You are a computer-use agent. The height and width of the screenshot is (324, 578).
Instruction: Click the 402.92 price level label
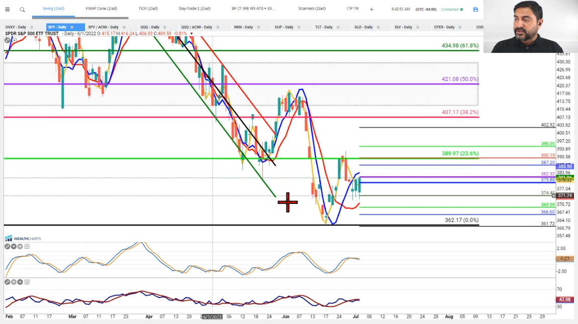pyautogui.click(x=548, y=125)
